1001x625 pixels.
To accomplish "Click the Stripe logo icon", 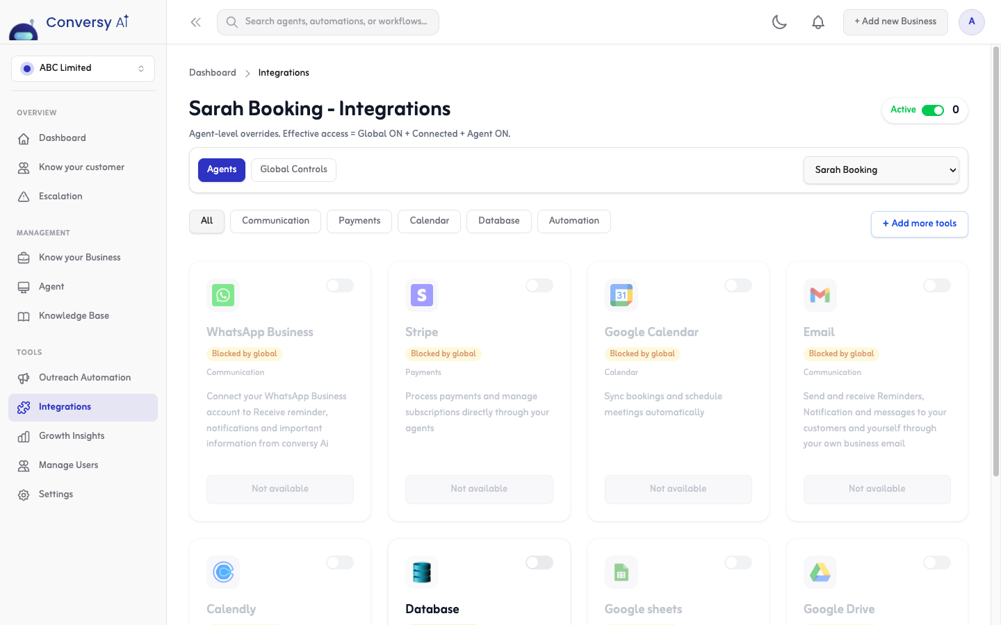I will pos(422,295).
